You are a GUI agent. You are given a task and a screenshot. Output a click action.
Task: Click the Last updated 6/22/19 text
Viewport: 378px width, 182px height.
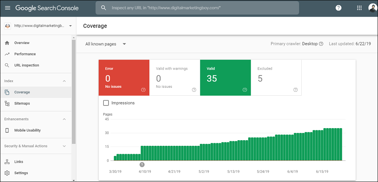coord(350,44)
